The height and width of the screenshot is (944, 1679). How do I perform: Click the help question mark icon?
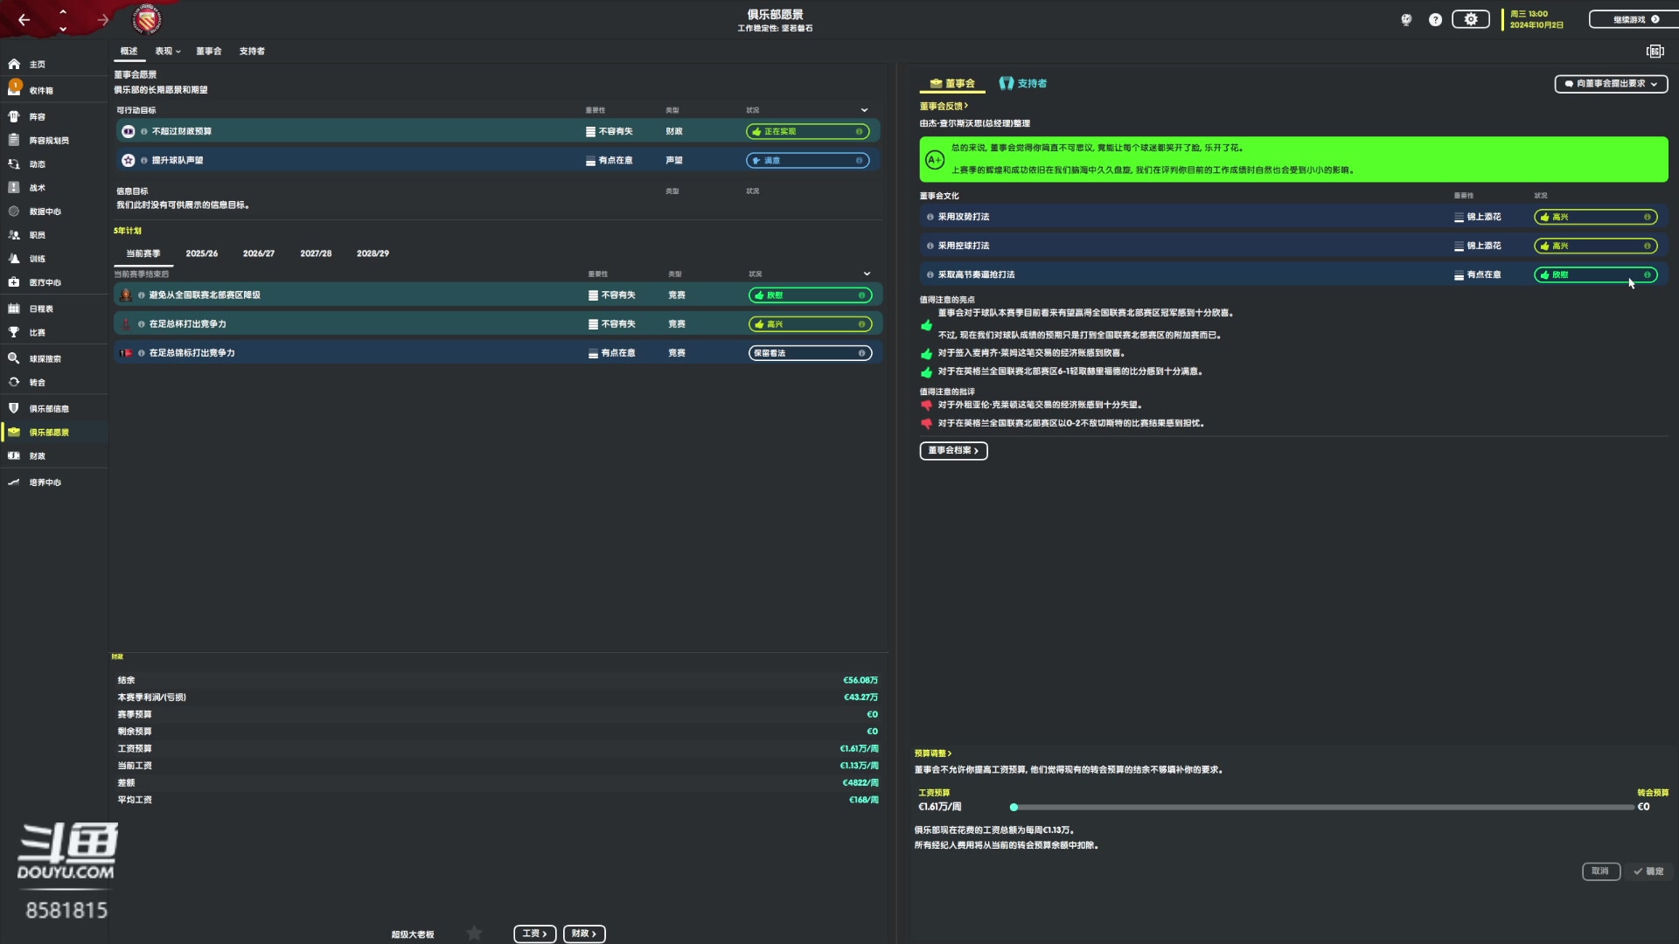point(1435,19)
